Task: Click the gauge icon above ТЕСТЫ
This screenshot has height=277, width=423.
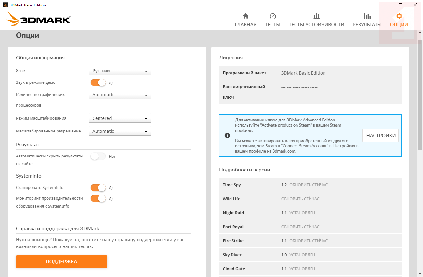Action: coord(272,16)
